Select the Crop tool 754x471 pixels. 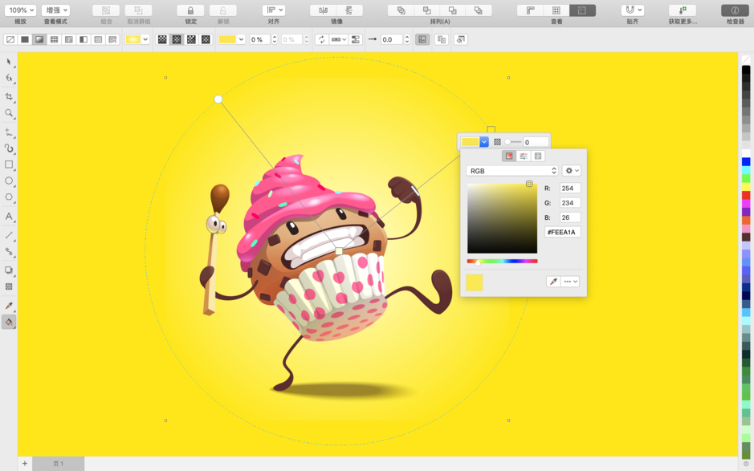[10, 96]
